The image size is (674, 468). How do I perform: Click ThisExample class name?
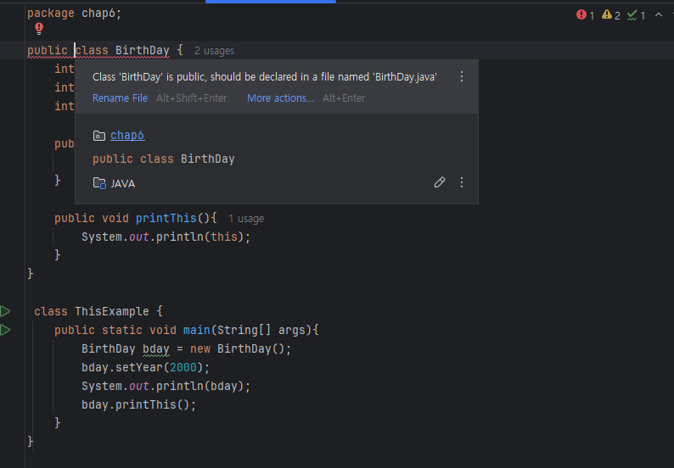coord(112,311)
